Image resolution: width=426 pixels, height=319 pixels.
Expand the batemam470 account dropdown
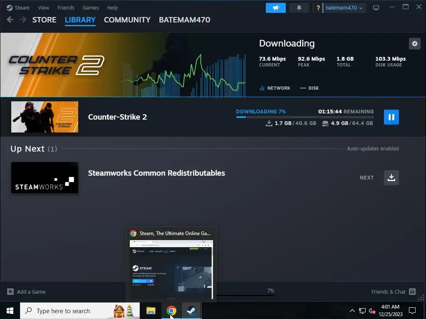tap(344, 7)
